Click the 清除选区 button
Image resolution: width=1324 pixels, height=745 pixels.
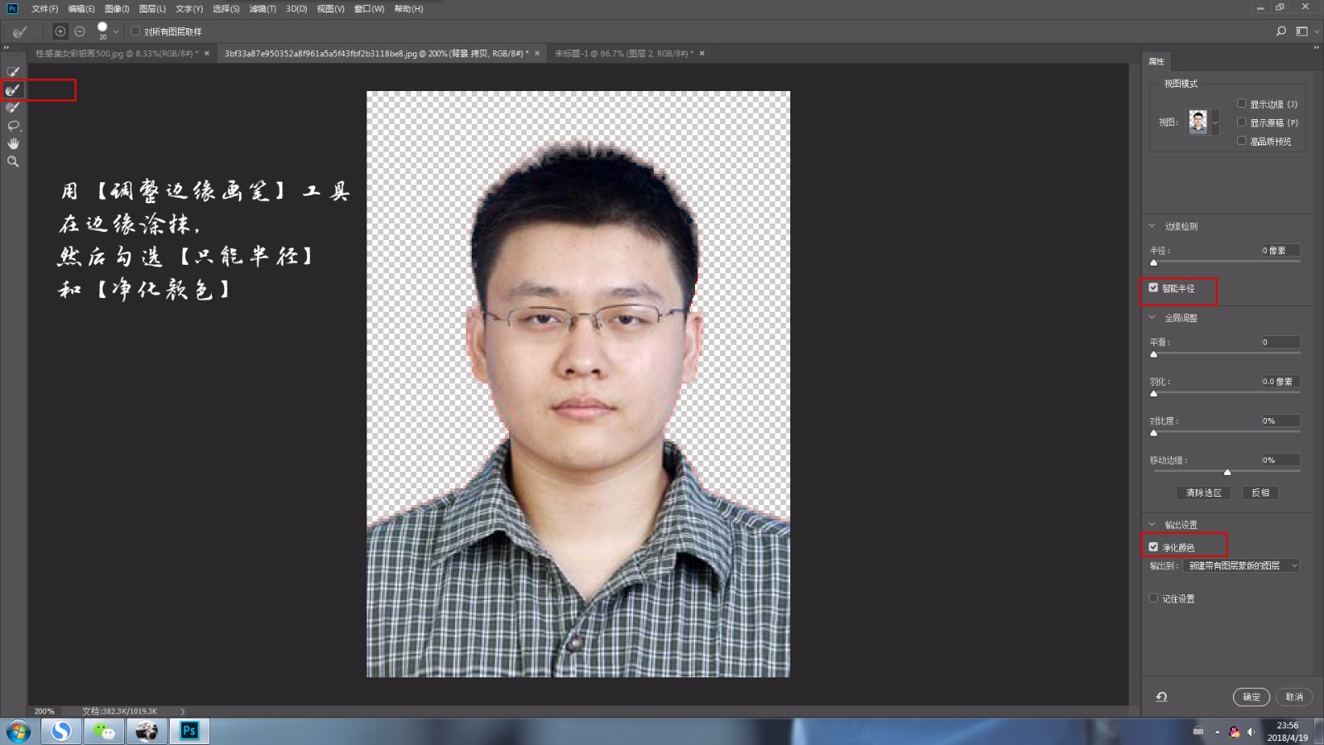click(1204, 493)
